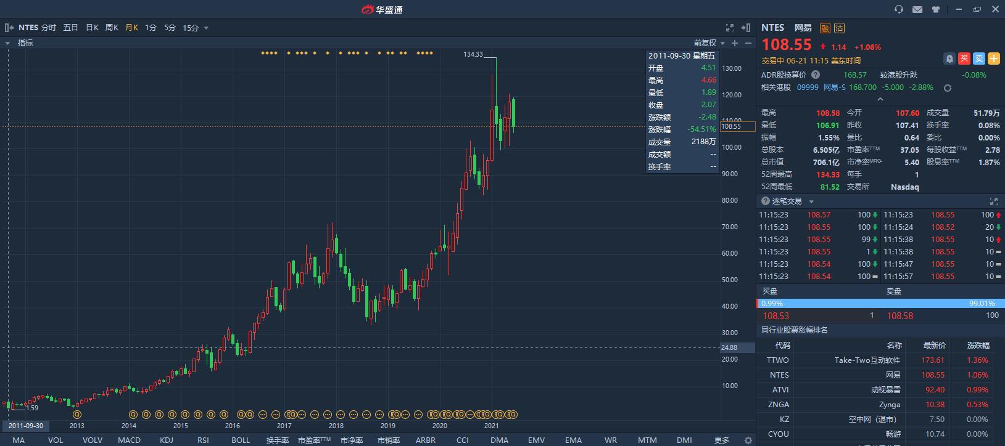
Task: Refresh the related Hong Kong stock quote
Action: click(948, 87)
